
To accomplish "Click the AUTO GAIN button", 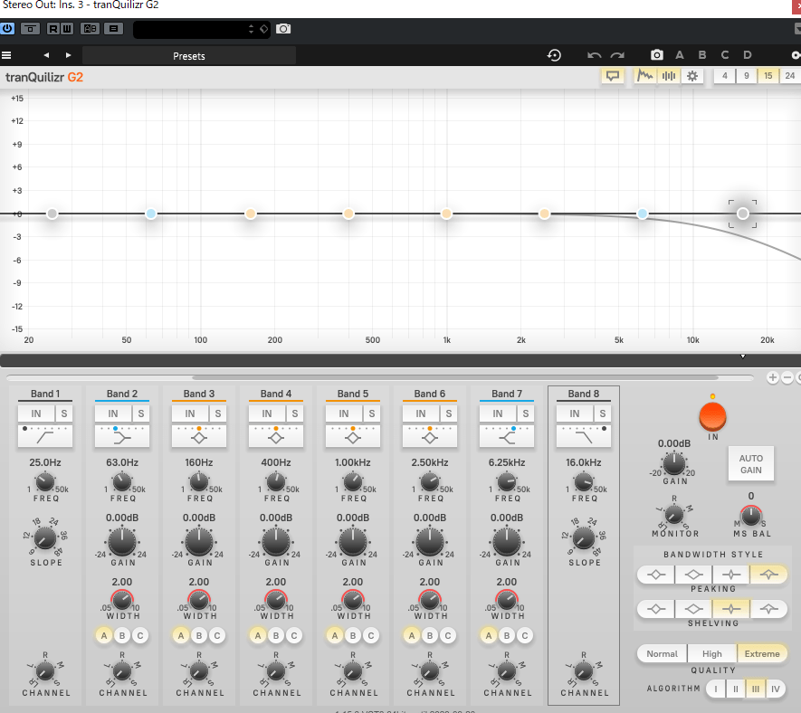I will pyautogui.click(x=750, y=464).
